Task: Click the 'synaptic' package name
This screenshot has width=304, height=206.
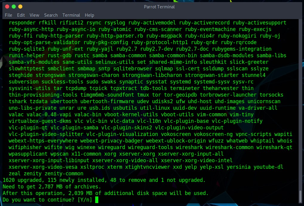Action: pyautogui.click(x=131, y=82)
